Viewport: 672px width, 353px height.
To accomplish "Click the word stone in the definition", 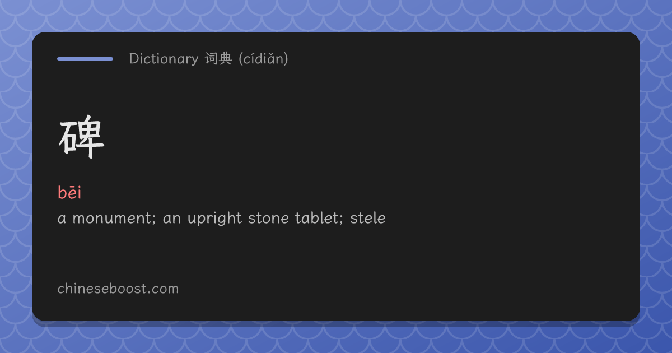I will (269, 219).
